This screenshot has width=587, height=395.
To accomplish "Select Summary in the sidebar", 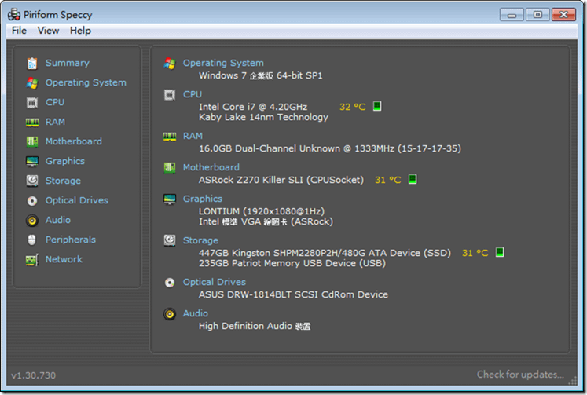I will click(68, 63).
